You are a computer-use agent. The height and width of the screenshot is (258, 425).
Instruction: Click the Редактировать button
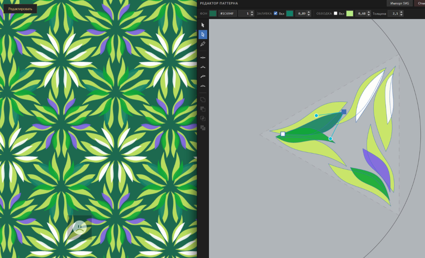20,9
